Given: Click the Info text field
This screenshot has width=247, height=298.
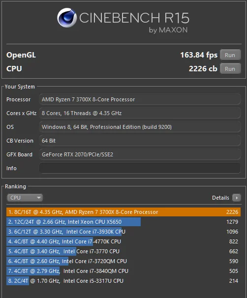Looking at the screenshot, I should 140,168.
